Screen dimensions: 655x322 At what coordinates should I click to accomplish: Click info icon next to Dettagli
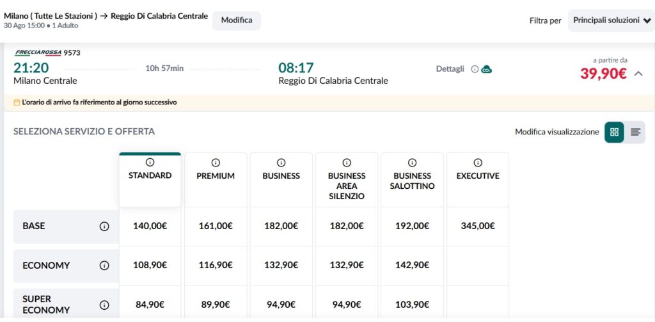tap(475, 69)
